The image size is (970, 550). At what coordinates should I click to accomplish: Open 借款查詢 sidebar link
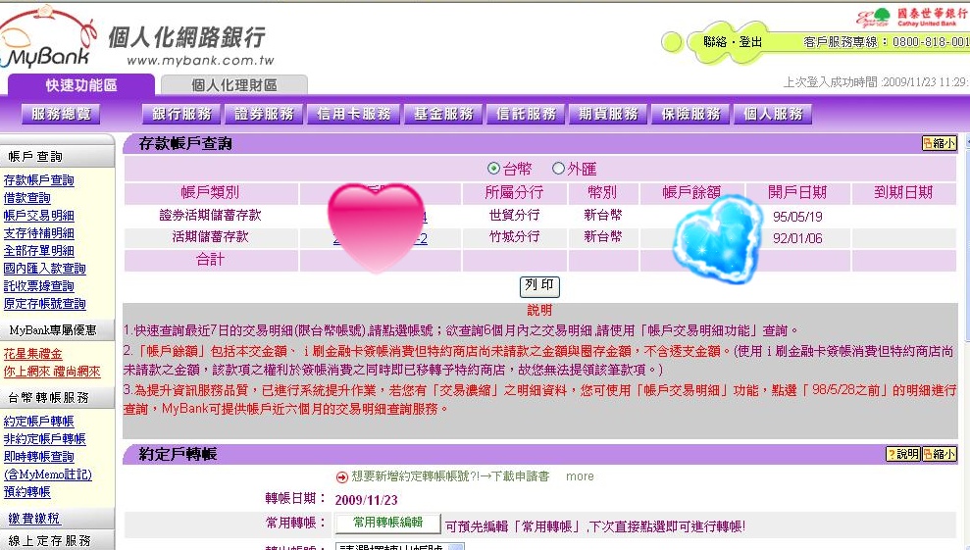click(x=27, y=198)
